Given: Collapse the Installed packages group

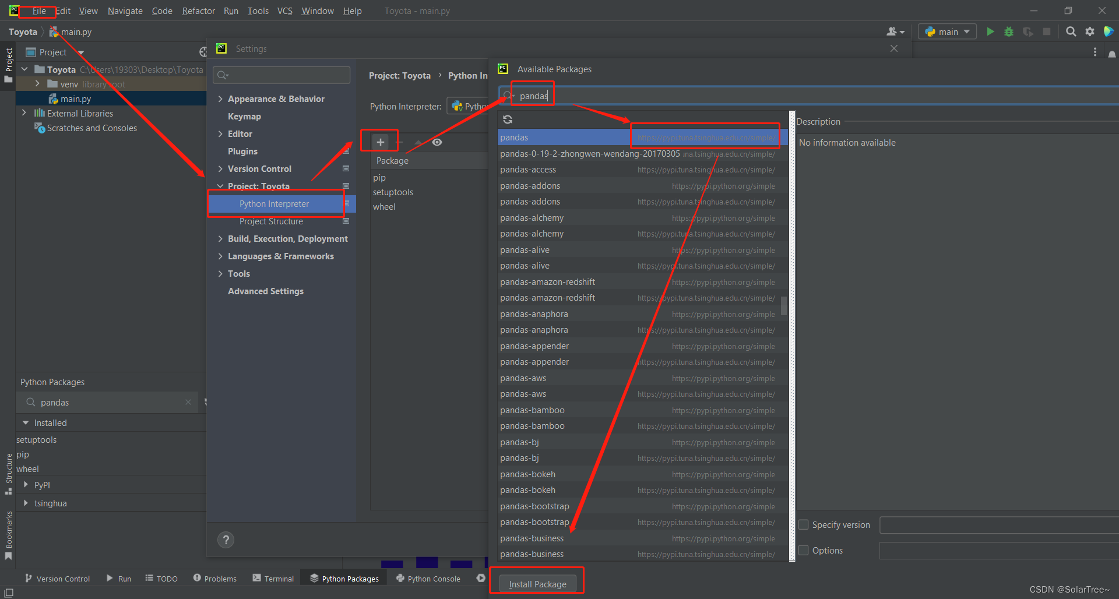Looking at the screenshot, I should click(x=26, y=422).
